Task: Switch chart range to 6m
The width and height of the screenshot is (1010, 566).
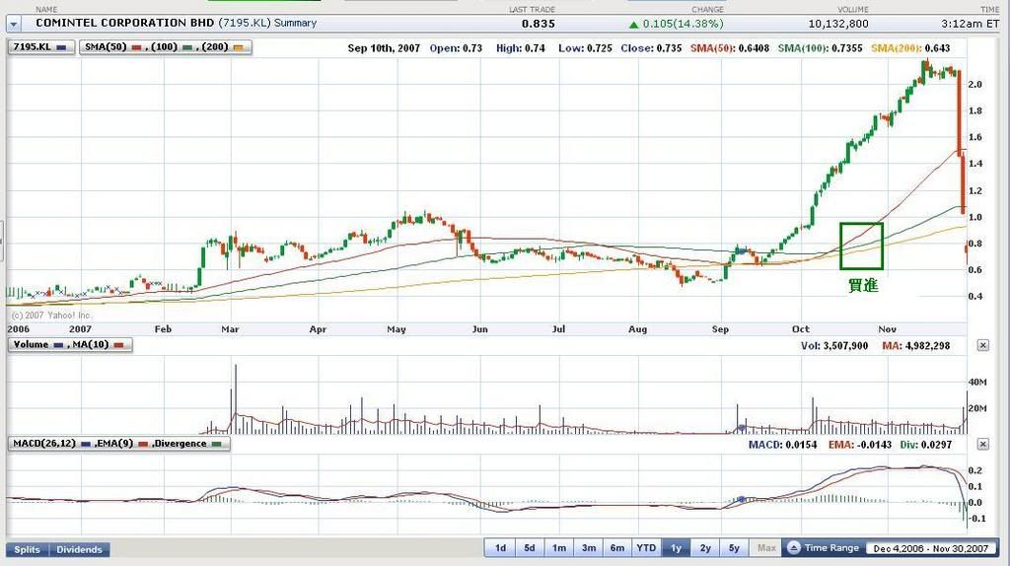Action: pos(616,548)
